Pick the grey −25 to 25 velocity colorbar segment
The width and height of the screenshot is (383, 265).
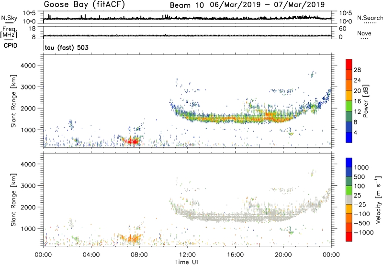point(349,199)
